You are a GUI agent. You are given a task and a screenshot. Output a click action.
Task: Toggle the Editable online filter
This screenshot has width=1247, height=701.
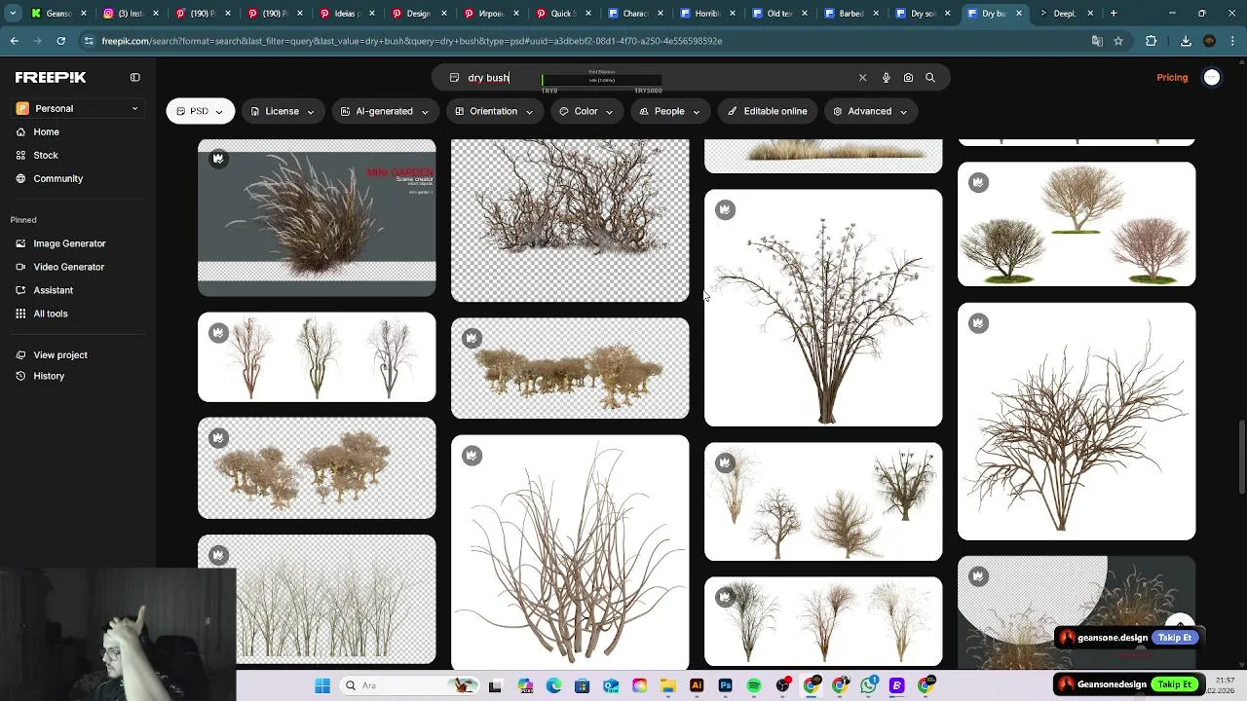768,111
